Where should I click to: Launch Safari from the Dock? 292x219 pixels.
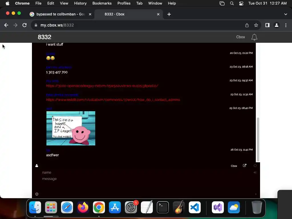pos(67,207)
